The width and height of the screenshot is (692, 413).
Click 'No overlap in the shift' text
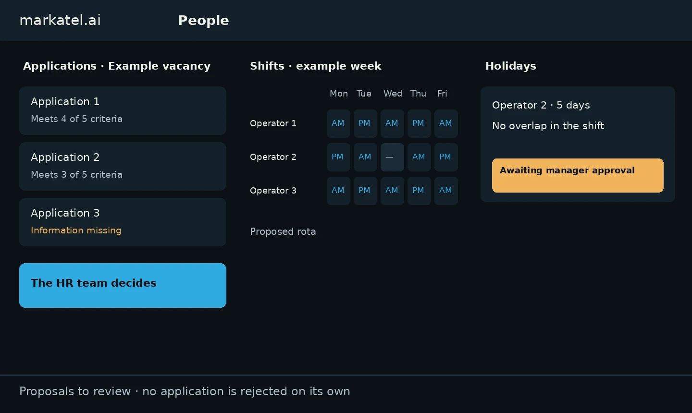click(548, 126)
